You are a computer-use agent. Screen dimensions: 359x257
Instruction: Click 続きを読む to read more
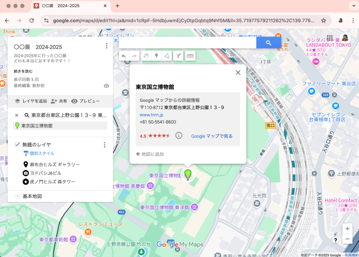23,71
